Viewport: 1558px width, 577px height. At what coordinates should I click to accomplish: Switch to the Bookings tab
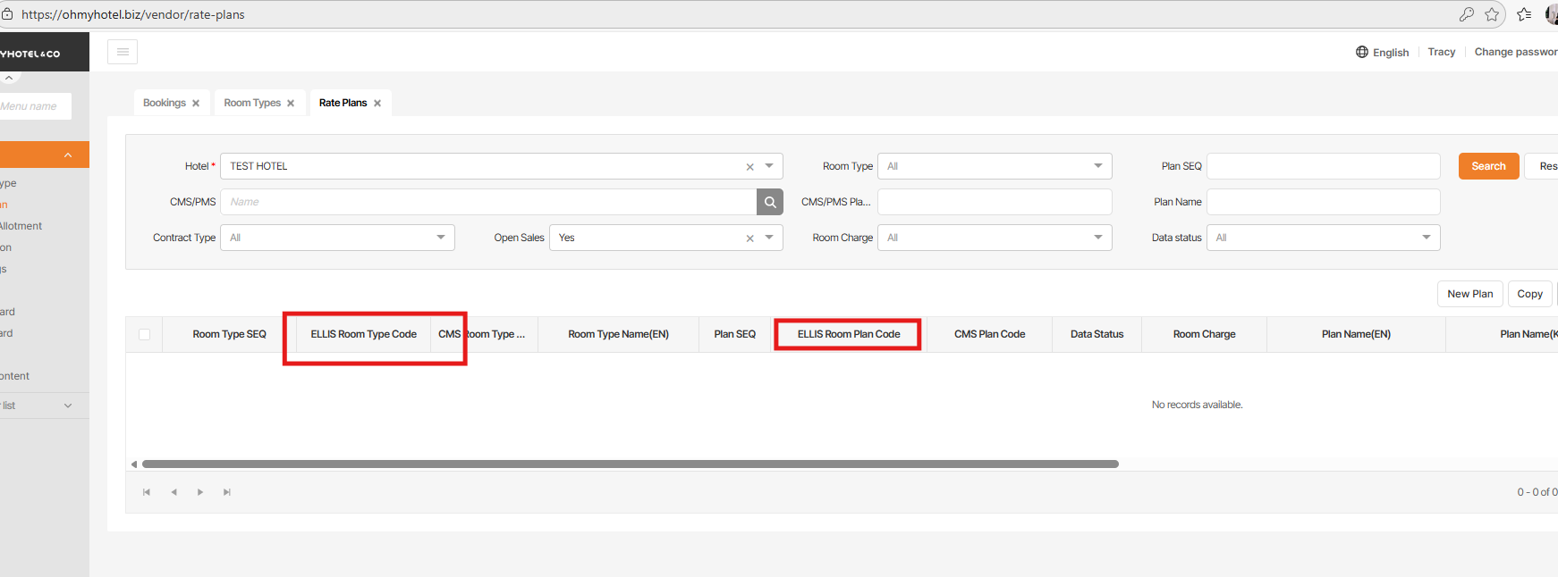click(x=165, y=103)
